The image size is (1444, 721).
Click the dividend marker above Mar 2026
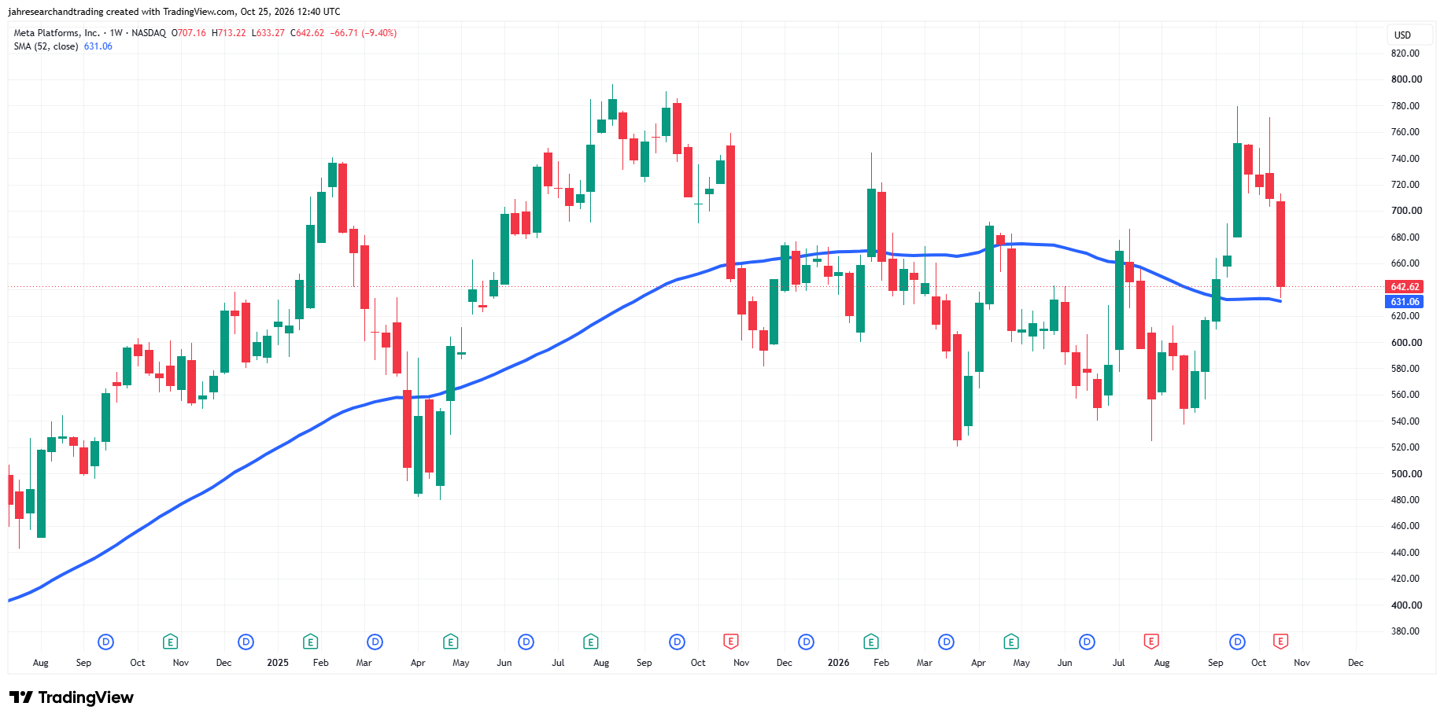(946, 642)
